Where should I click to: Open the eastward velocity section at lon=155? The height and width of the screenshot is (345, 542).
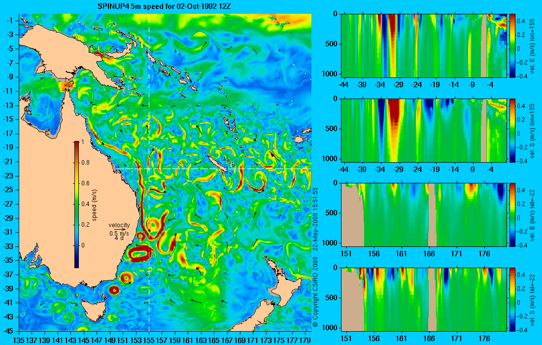(x=424, y=46)
